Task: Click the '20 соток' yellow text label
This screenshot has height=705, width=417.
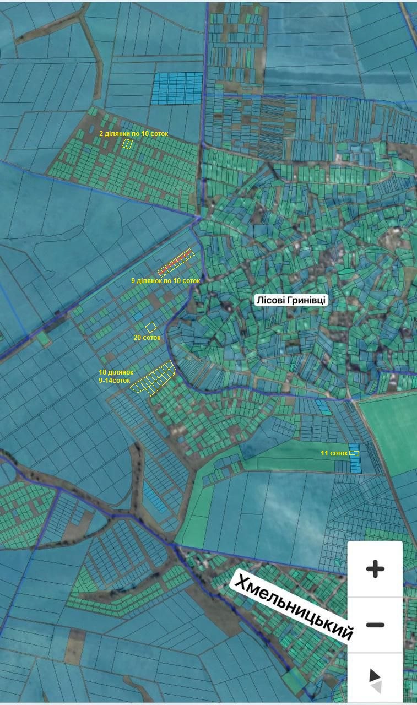Action: point(147,337)
